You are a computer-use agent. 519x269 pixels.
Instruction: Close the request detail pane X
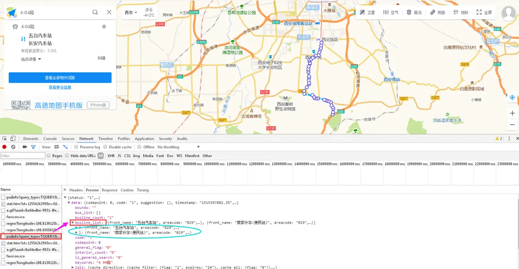click(x=65, y=190)
